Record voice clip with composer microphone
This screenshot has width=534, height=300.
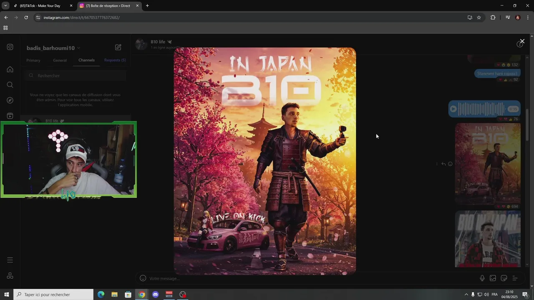point(482,278)
